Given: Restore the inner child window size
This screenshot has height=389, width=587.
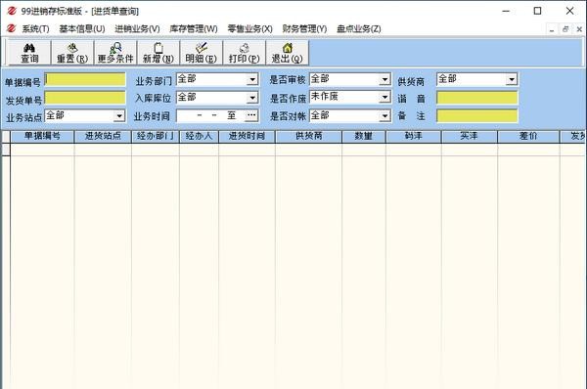Looking at the screenshot, I should (565, 29).
